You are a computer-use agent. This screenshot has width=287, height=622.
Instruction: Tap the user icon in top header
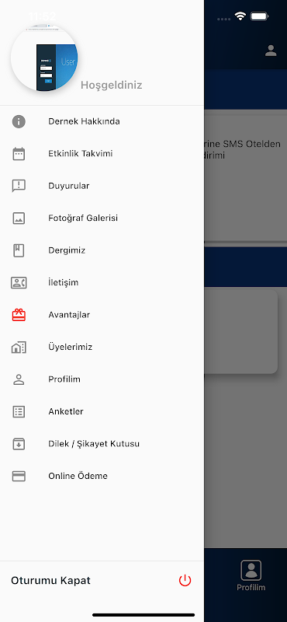(271, 51)
